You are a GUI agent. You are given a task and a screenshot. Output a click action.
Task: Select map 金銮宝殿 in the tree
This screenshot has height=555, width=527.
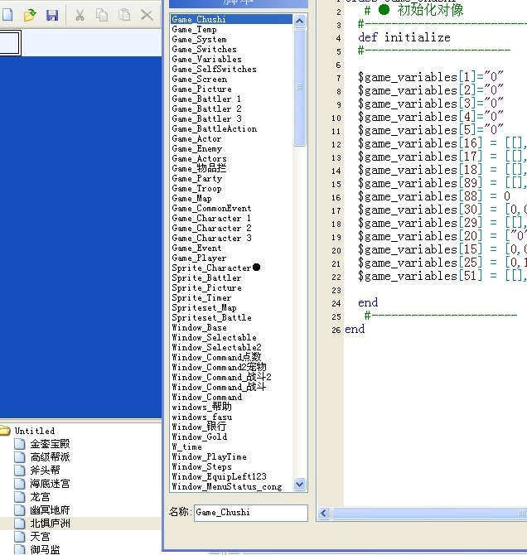click(x=50, y=444)
